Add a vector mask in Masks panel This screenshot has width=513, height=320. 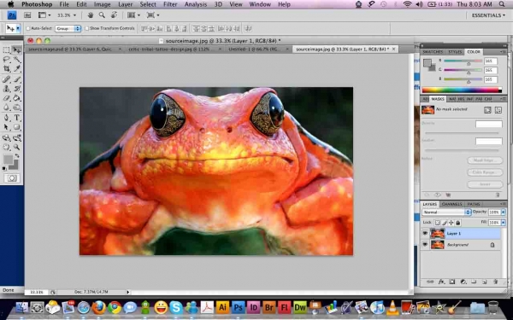coord(498,110)
